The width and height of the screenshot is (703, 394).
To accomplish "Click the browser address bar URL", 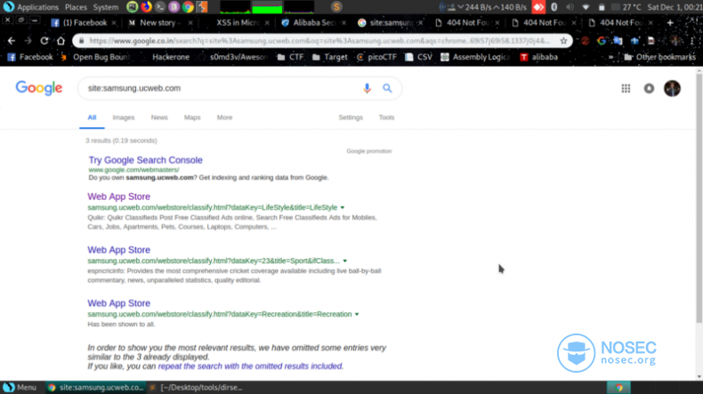I will [x=319, y=41].
